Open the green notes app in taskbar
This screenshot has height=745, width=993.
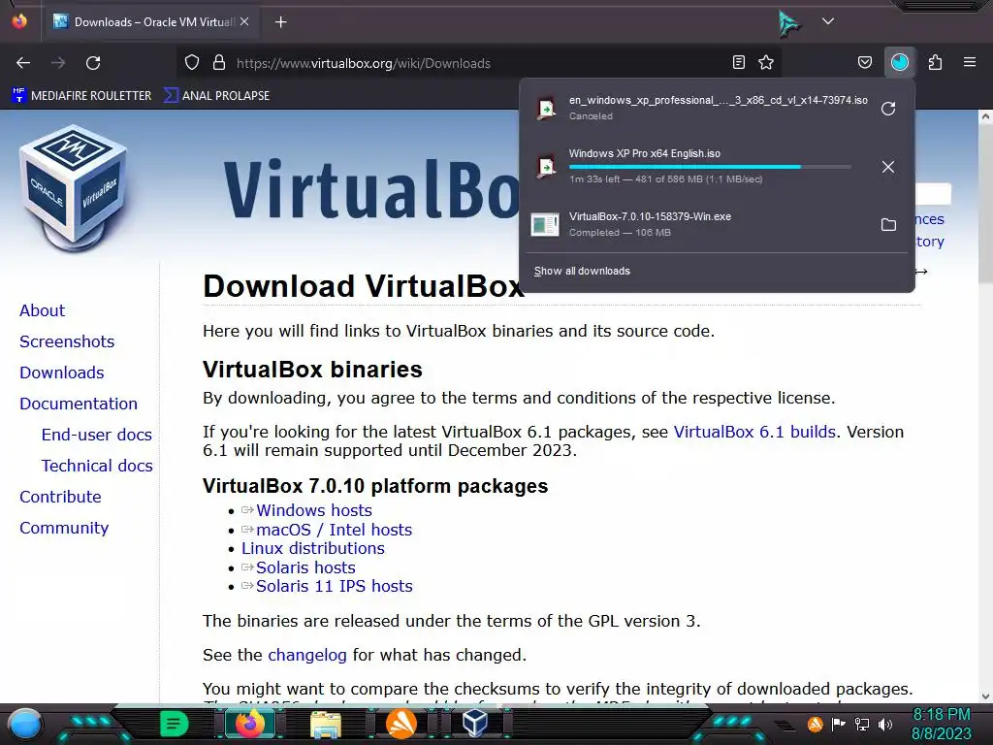(x=175, y=724)
